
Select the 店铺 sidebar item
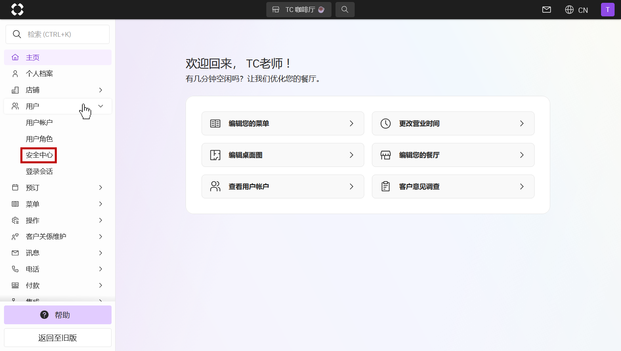58,90
